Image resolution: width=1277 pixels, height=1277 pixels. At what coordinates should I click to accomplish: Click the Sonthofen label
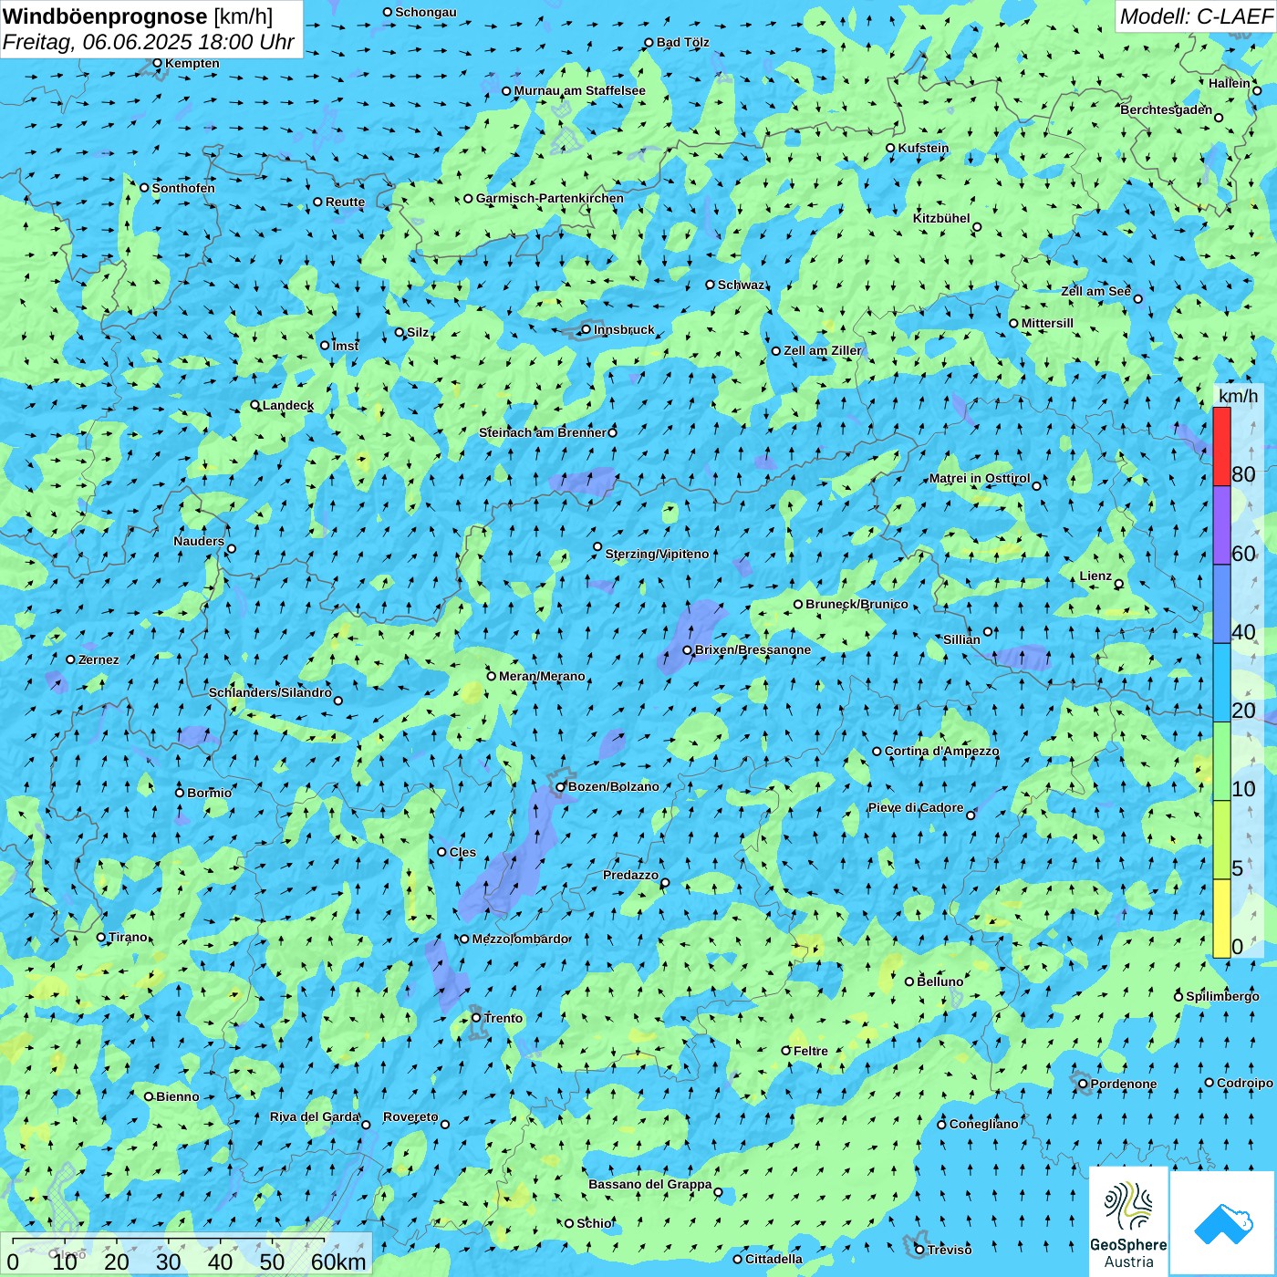[183, 188]
